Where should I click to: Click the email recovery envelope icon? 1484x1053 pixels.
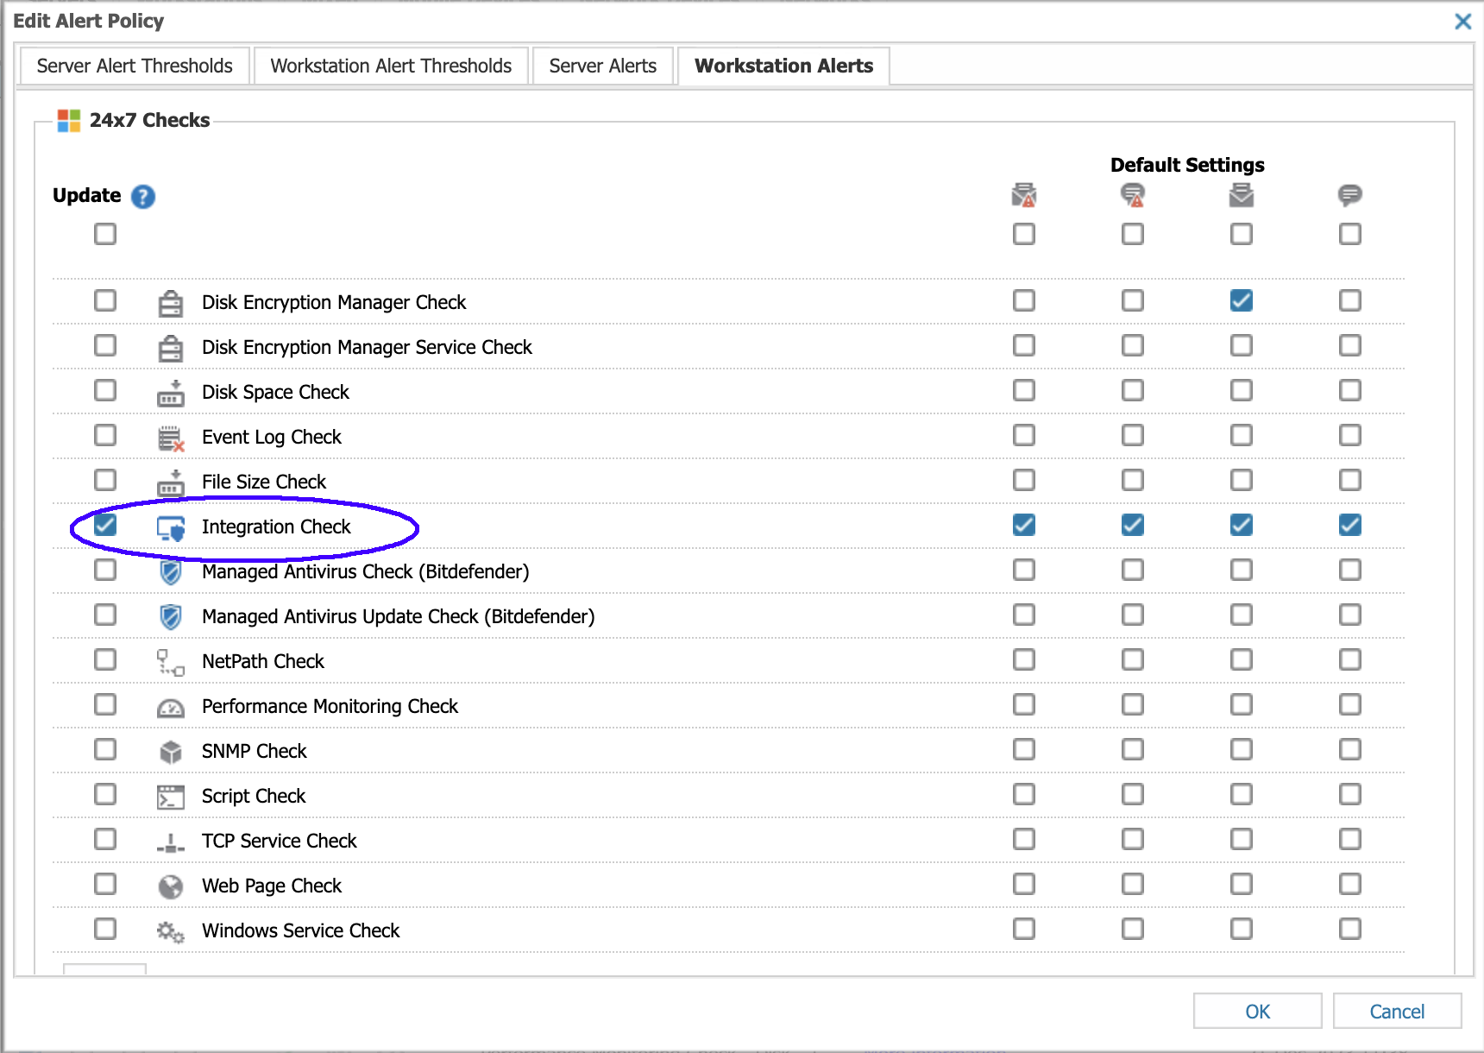pyautogui.click(x=1241, y=195)
